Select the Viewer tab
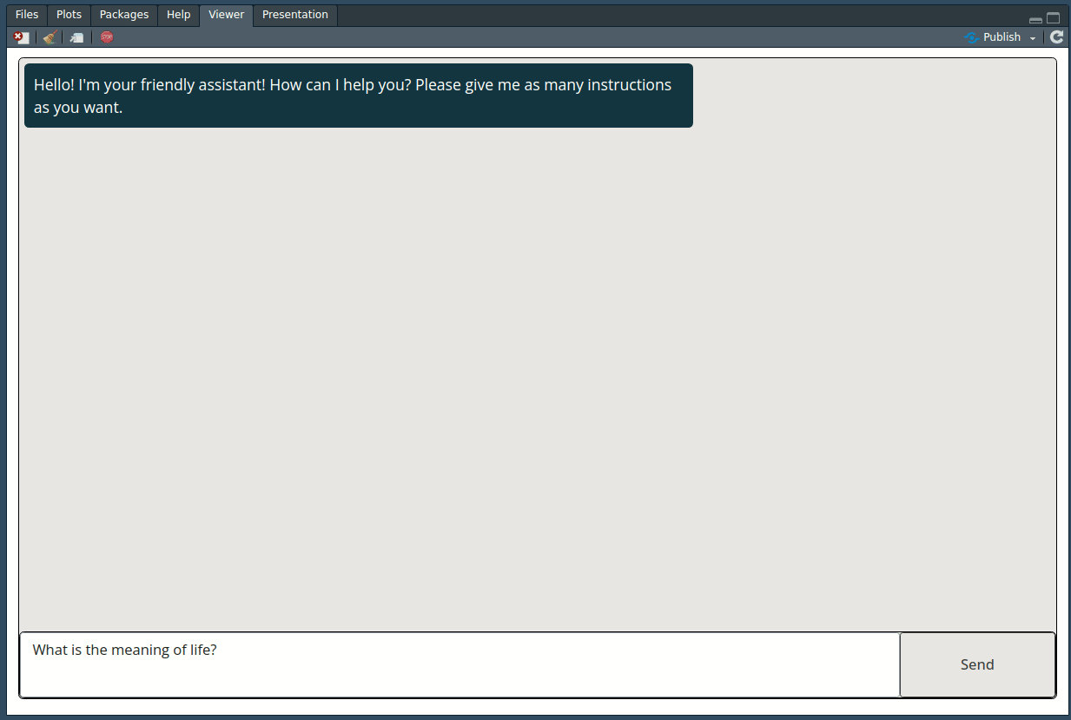The image size is (1071, 720). [227, 15]
